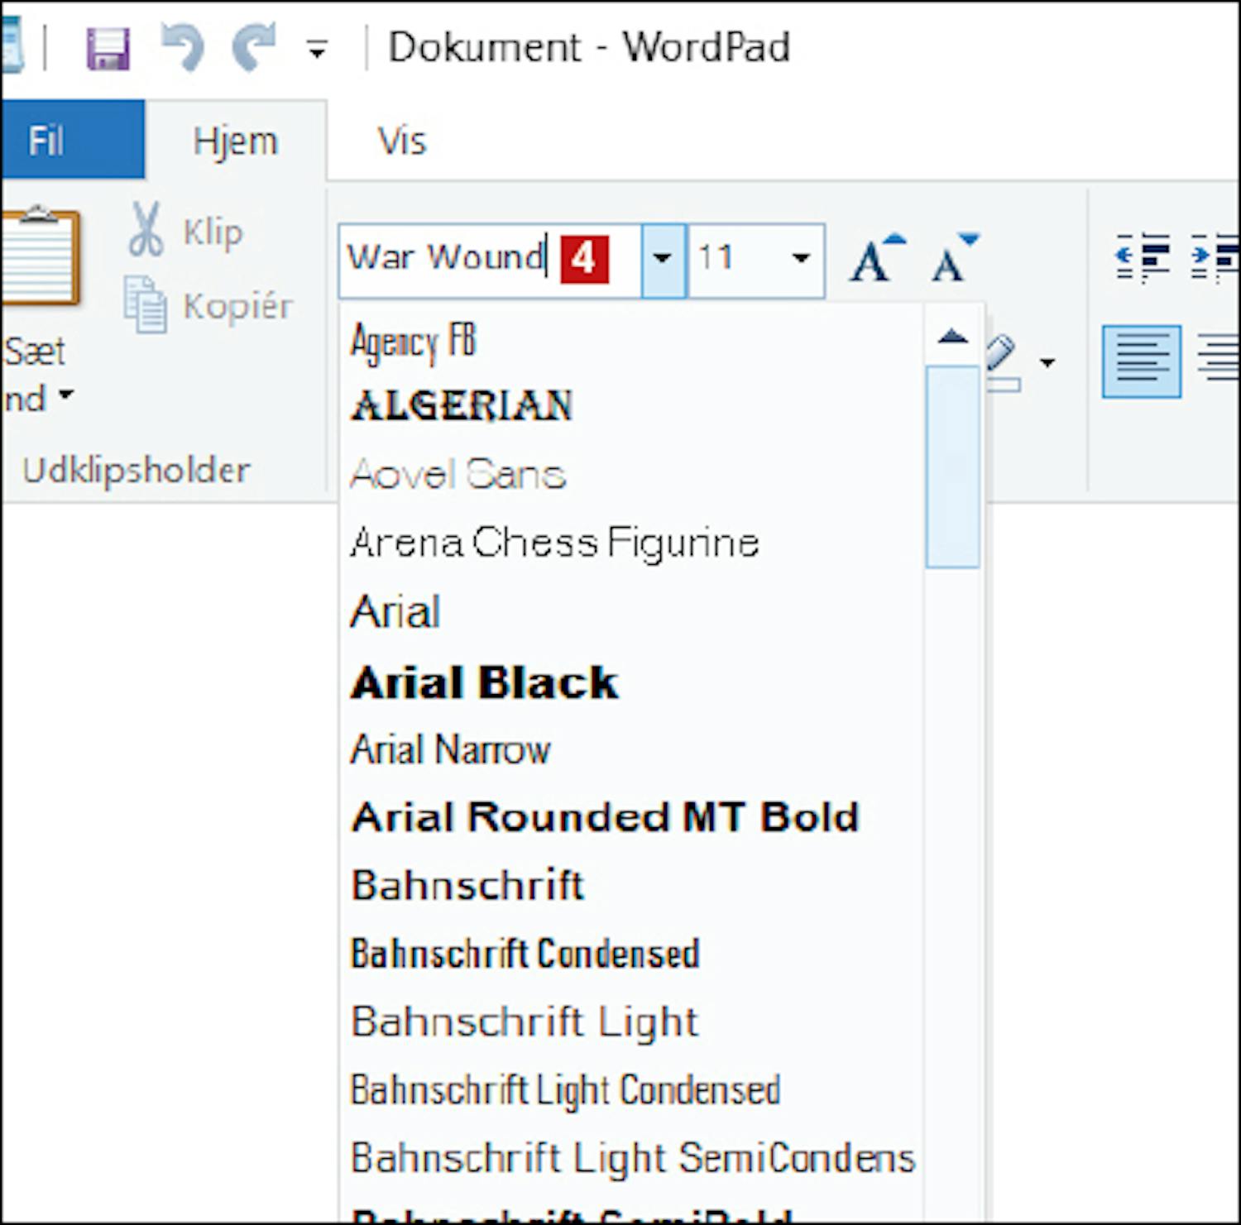The width and height of the screenshot is (1241, 1225).
Task: Click the text highlight color pen icon
Action: pyautogui.click(x=1003, y=361)
